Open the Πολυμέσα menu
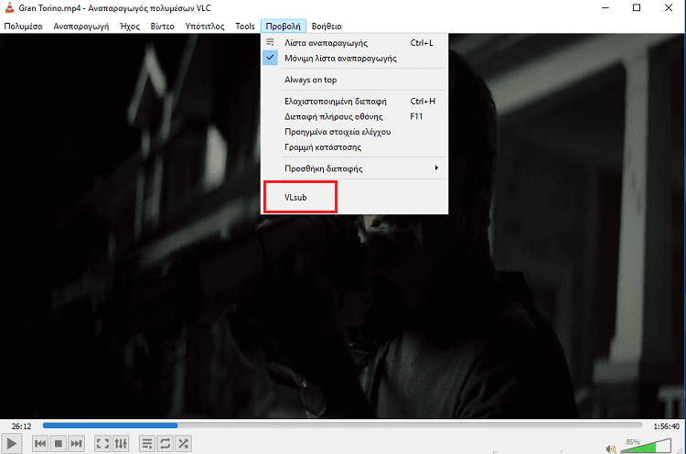 pos(23,27)
